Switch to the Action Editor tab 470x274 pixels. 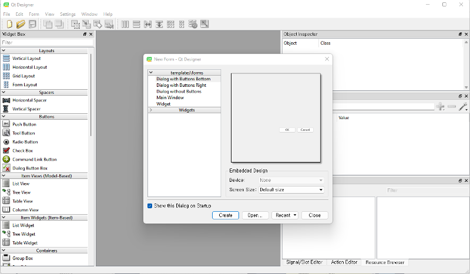pyautogui.click(x=344, y=262)
